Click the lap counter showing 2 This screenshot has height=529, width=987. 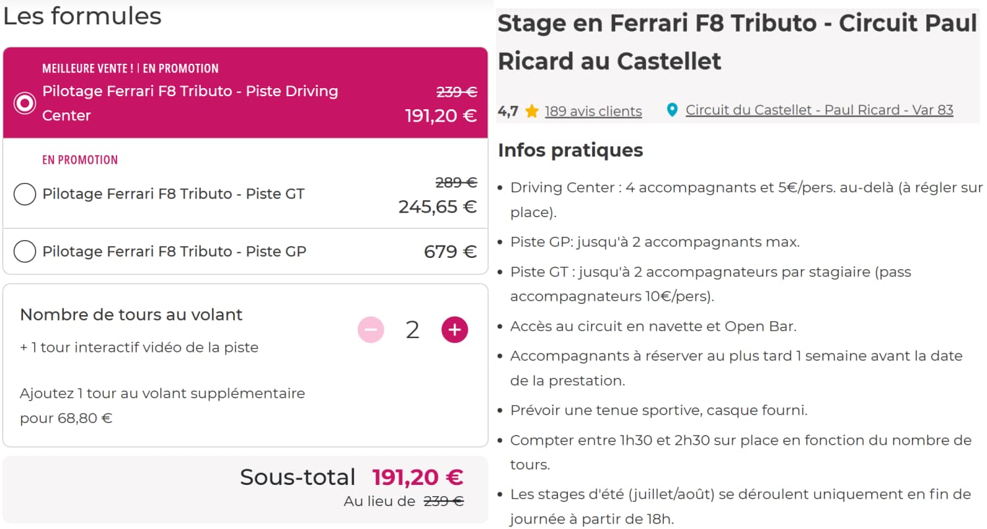point(412,329)
